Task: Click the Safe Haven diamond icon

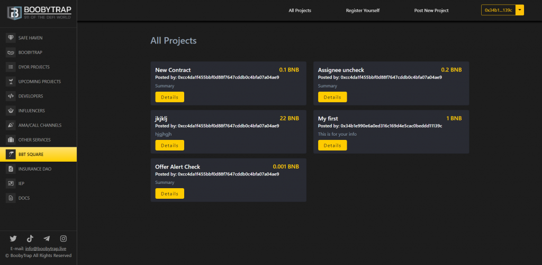Action: coord(11,38)
